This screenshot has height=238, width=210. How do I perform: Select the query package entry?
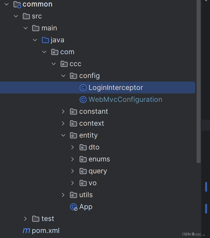click(x=98, y=171)
